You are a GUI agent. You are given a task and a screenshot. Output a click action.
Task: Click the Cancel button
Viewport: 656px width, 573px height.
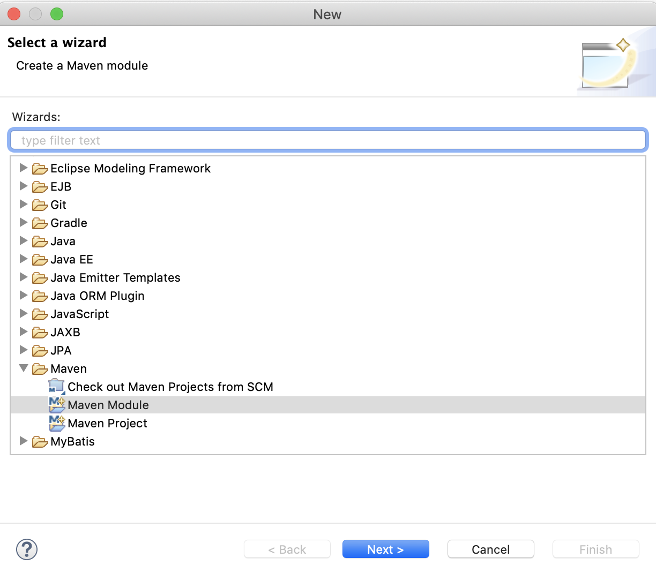pyautogui.click(x=491, y=549)
